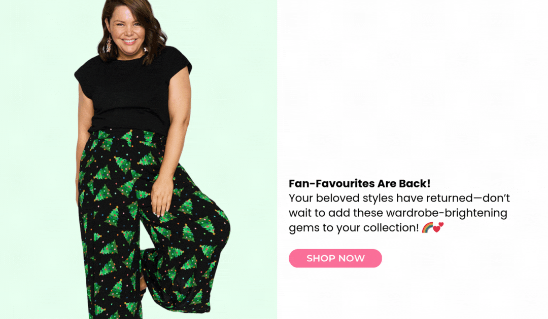Click the text gems to your collection!

coord(353,228)
